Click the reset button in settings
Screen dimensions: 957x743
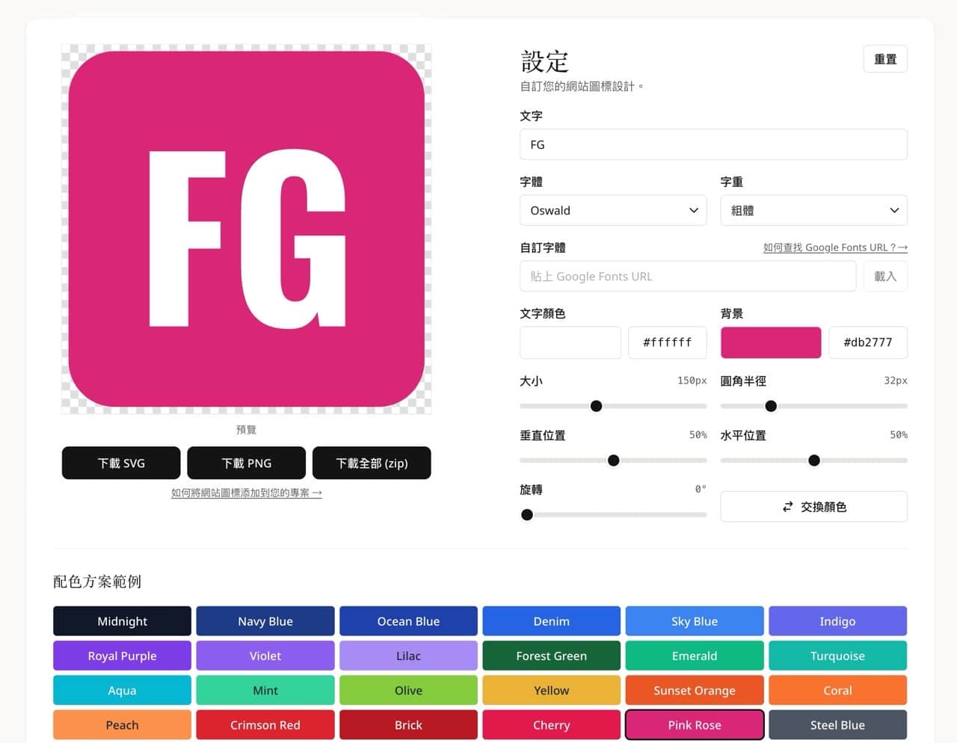(x=885, y=59)
